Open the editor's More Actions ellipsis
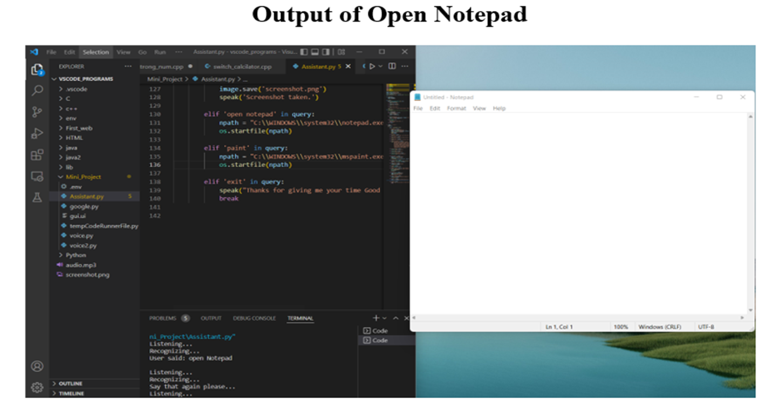The width and height of the screenshot is (779, 410). coord(405,66)
